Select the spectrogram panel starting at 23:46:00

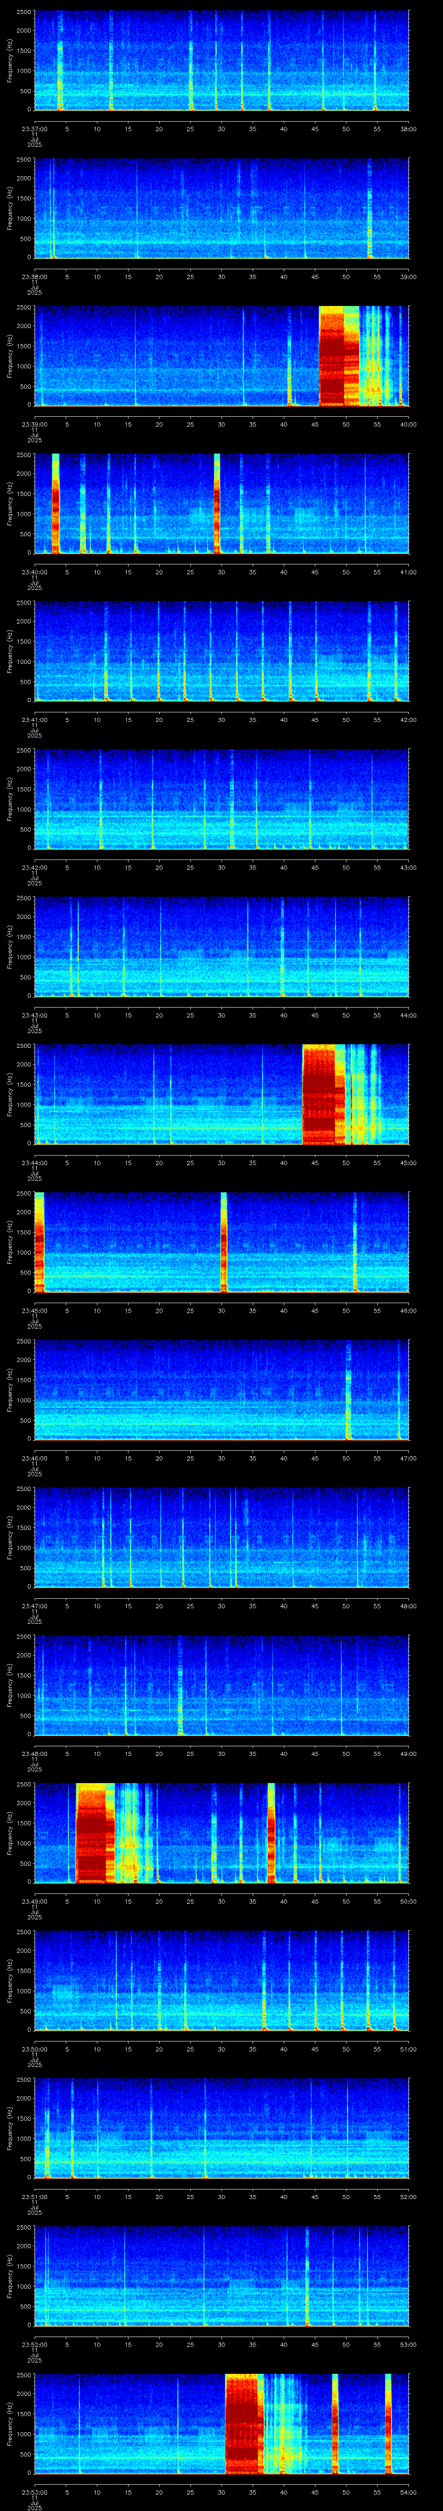(x=222, y=1390)
